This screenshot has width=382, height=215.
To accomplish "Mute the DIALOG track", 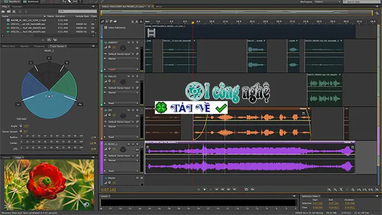I will tap(129, 76).
